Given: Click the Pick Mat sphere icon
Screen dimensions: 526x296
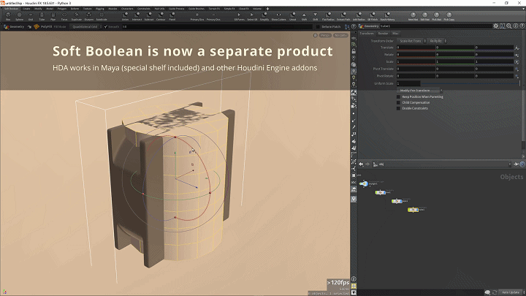Looking at the screenshot, I should click(x=436, y=15).
